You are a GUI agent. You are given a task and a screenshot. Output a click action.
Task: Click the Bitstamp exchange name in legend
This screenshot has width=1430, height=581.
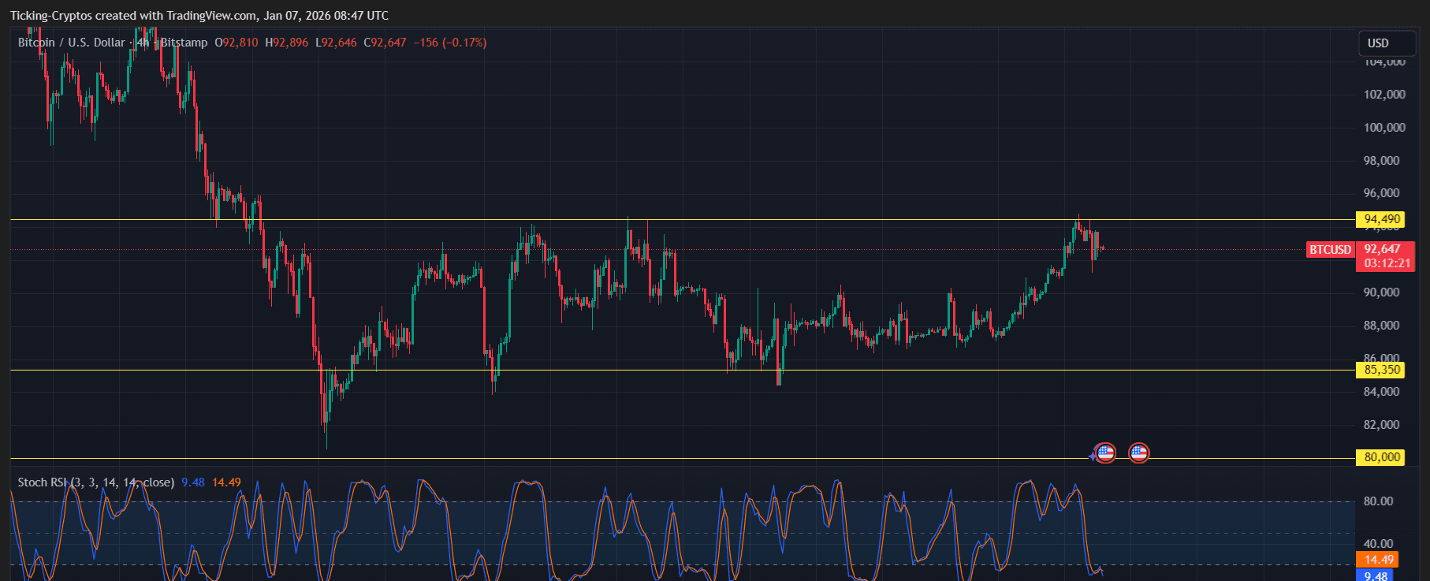point(184,43)
